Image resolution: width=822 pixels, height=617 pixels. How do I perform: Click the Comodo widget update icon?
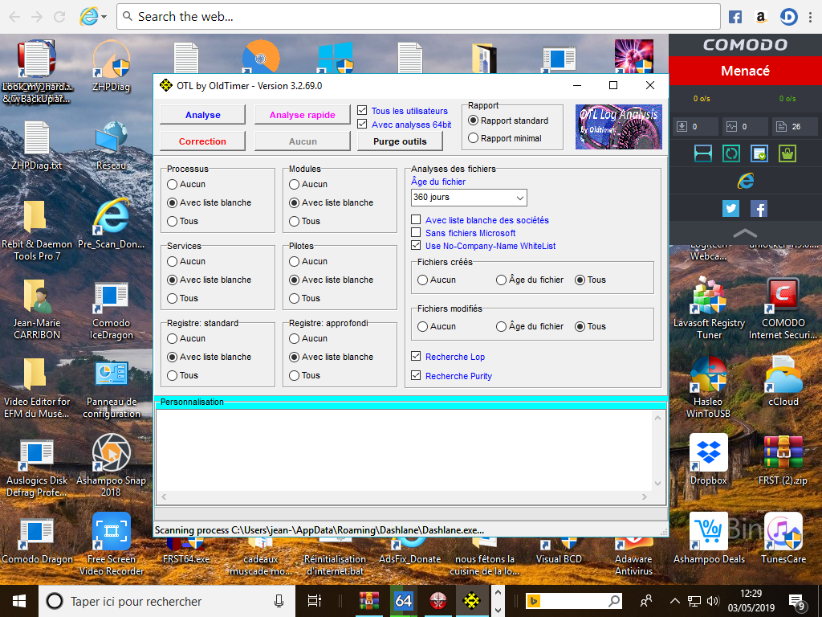point(730,153)
